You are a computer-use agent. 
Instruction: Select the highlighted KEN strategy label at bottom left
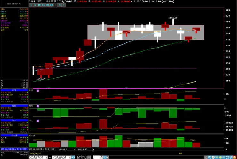pyautogui.click(x=14, y=149)
